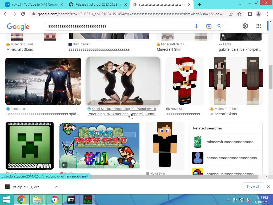The image size is (273, 205).
Task: Click the browser back arrow
Action: click(6, 14)
